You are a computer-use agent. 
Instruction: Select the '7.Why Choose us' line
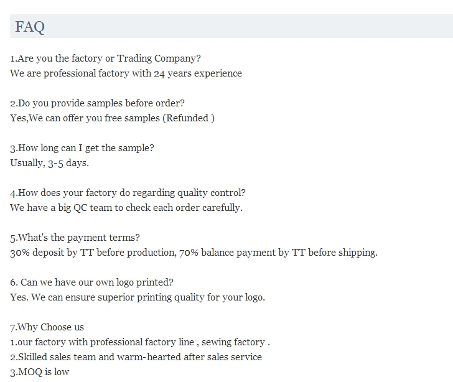pos(47,327)
